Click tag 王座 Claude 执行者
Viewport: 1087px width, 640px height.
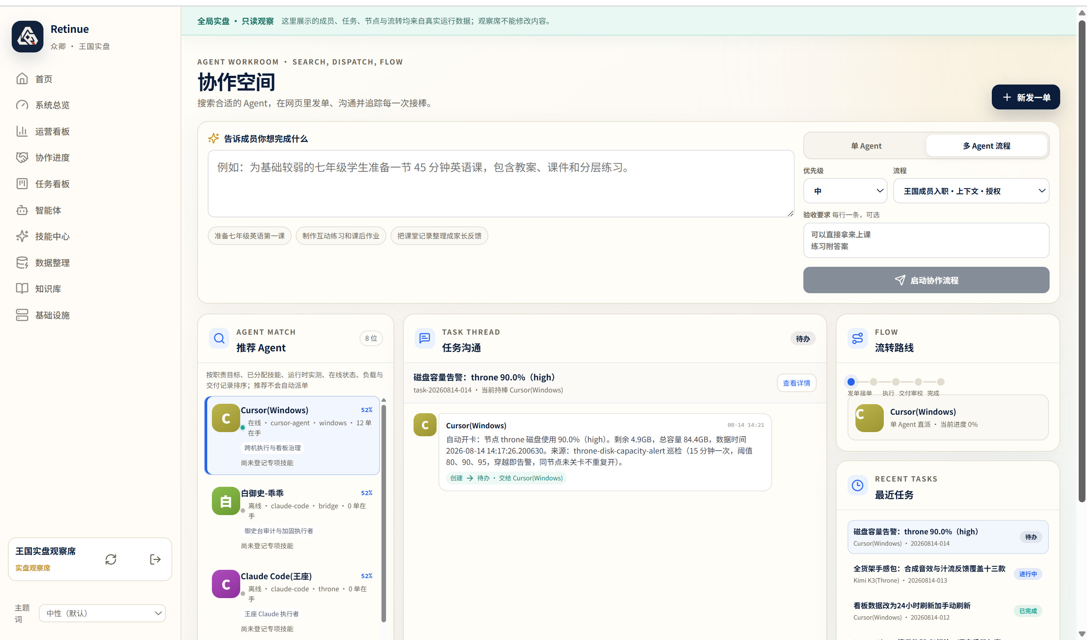pyautogui.click(x=272, y=614)
